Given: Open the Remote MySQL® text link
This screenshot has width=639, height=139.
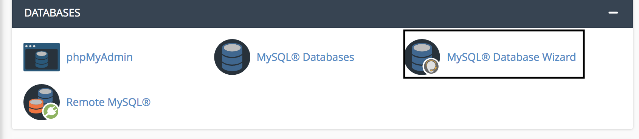Looking at the screenshot, I should [109, 102].
